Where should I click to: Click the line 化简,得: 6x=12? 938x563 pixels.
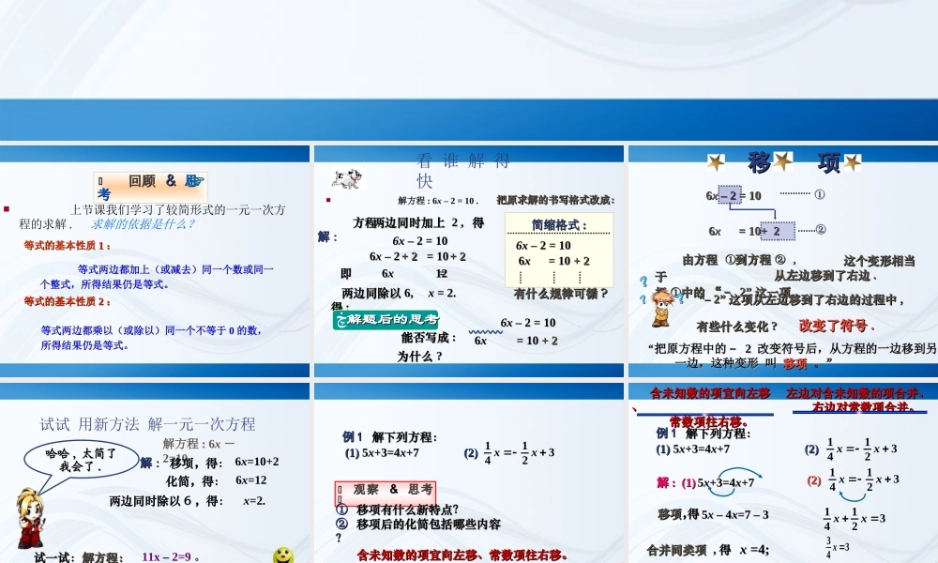(217, 480)
